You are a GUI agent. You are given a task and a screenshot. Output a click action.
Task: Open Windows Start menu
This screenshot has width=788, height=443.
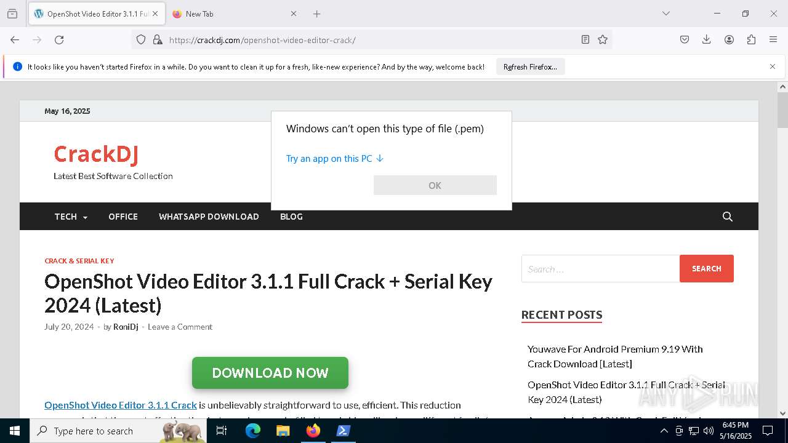tap(14, 431)
